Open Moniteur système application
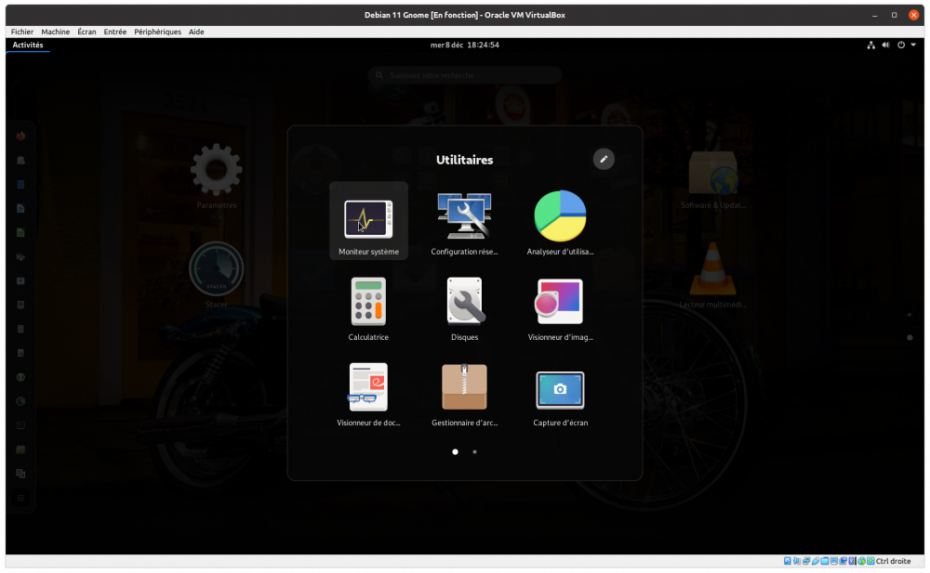 (x=368, y=219)
